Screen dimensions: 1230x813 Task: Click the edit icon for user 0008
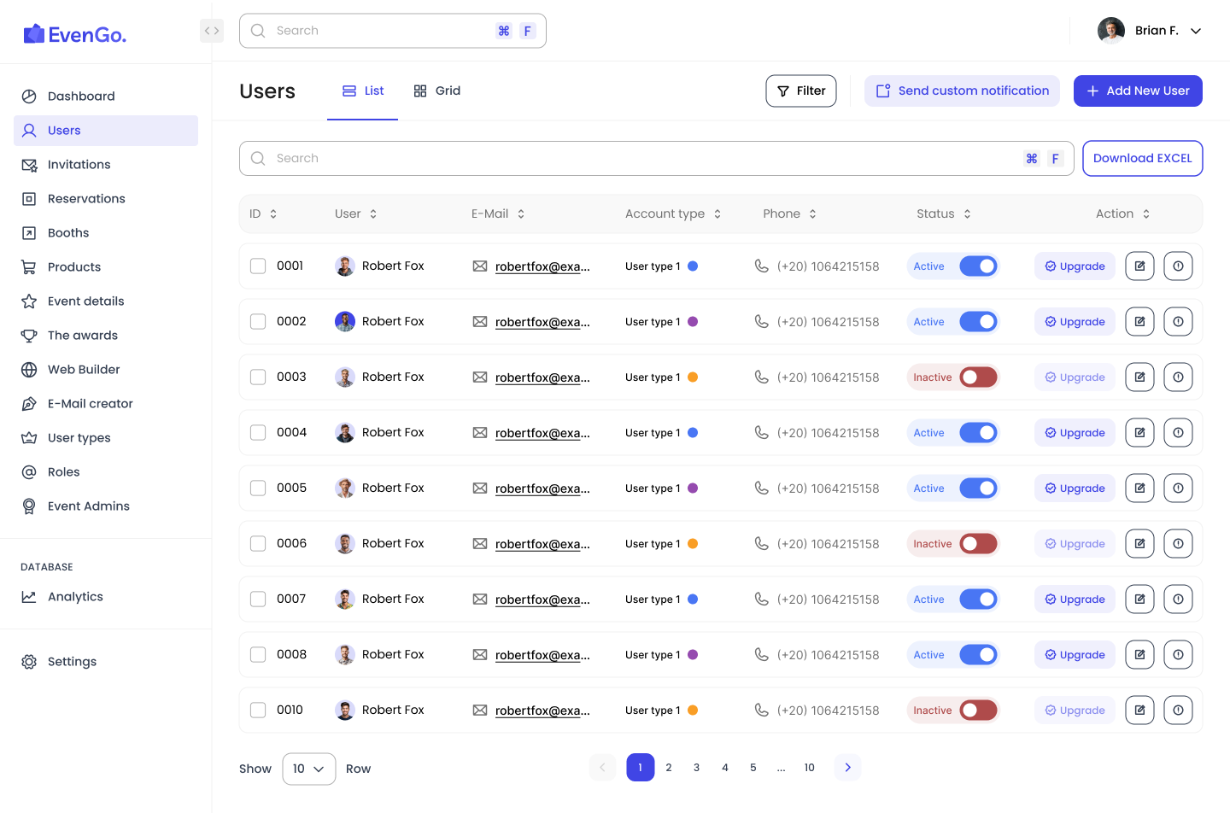(x=1139, y=655)
